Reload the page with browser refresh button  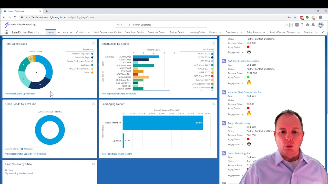(15, 17)
